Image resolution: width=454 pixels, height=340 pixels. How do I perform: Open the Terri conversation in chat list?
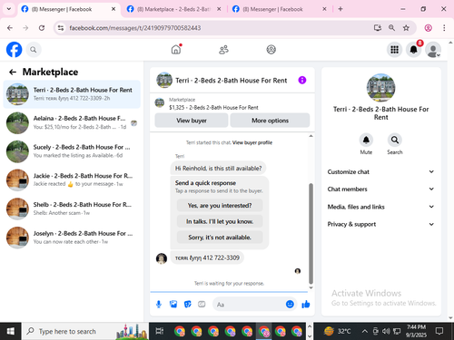click(72, 94)
